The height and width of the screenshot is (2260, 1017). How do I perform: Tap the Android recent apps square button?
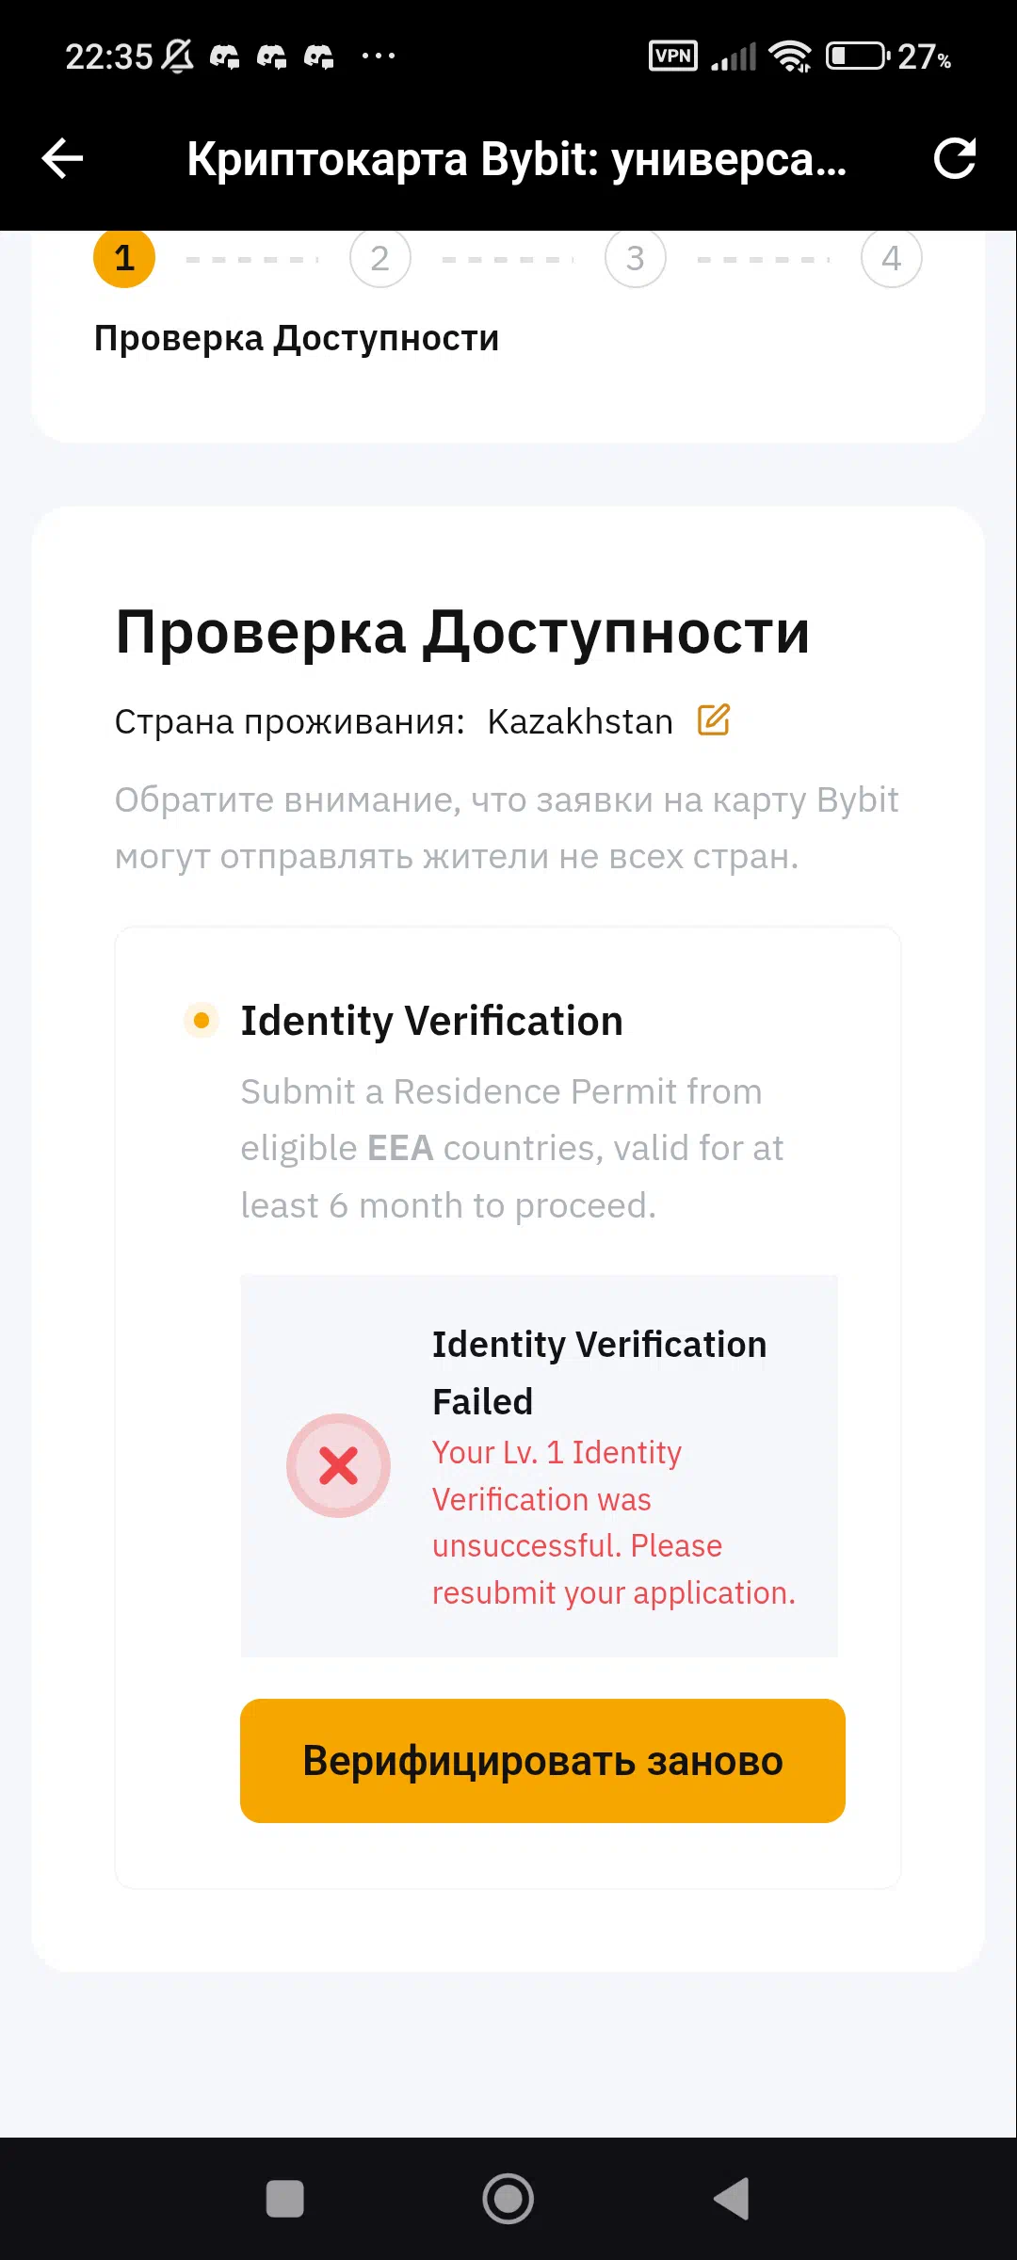(285, 2200)
